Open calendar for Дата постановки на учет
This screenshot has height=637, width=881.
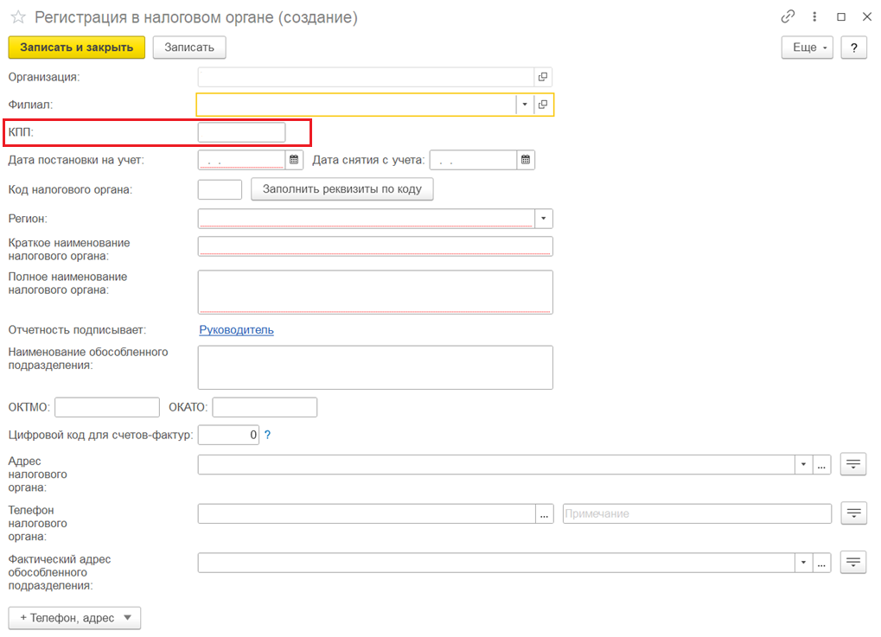point(294,160)
